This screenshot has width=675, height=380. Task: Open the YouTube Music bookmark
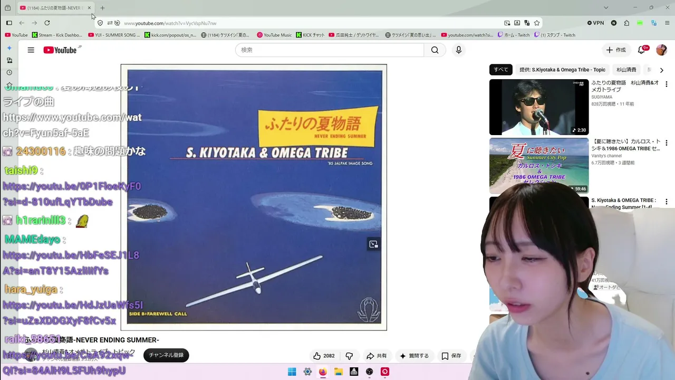point(274,35)
